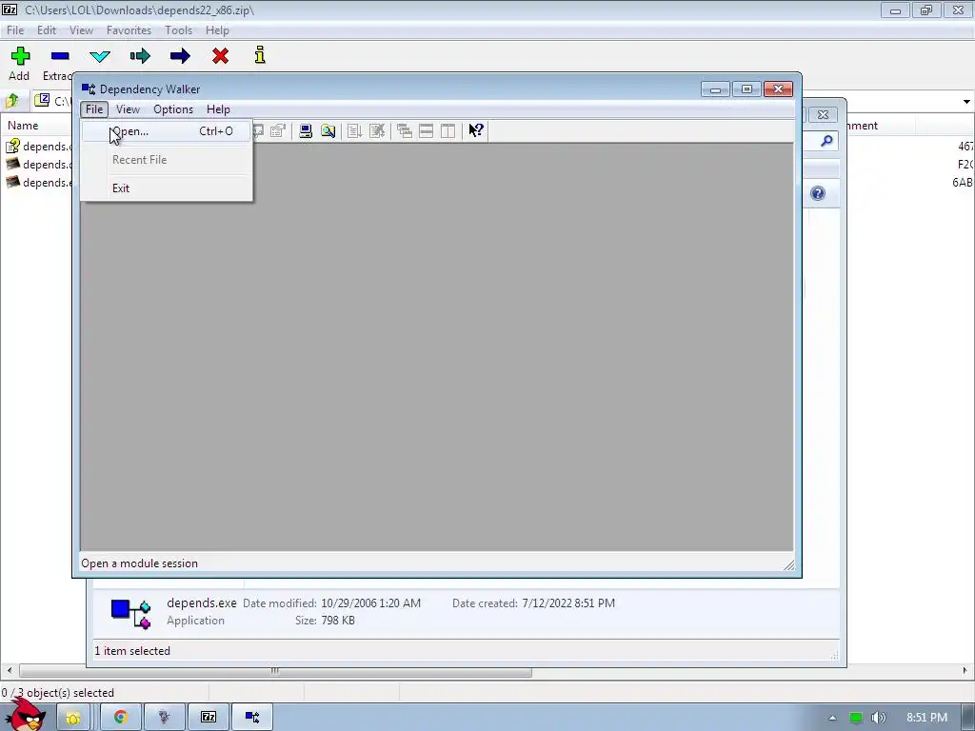Choose Open... in the File menu

coord(166,131)
